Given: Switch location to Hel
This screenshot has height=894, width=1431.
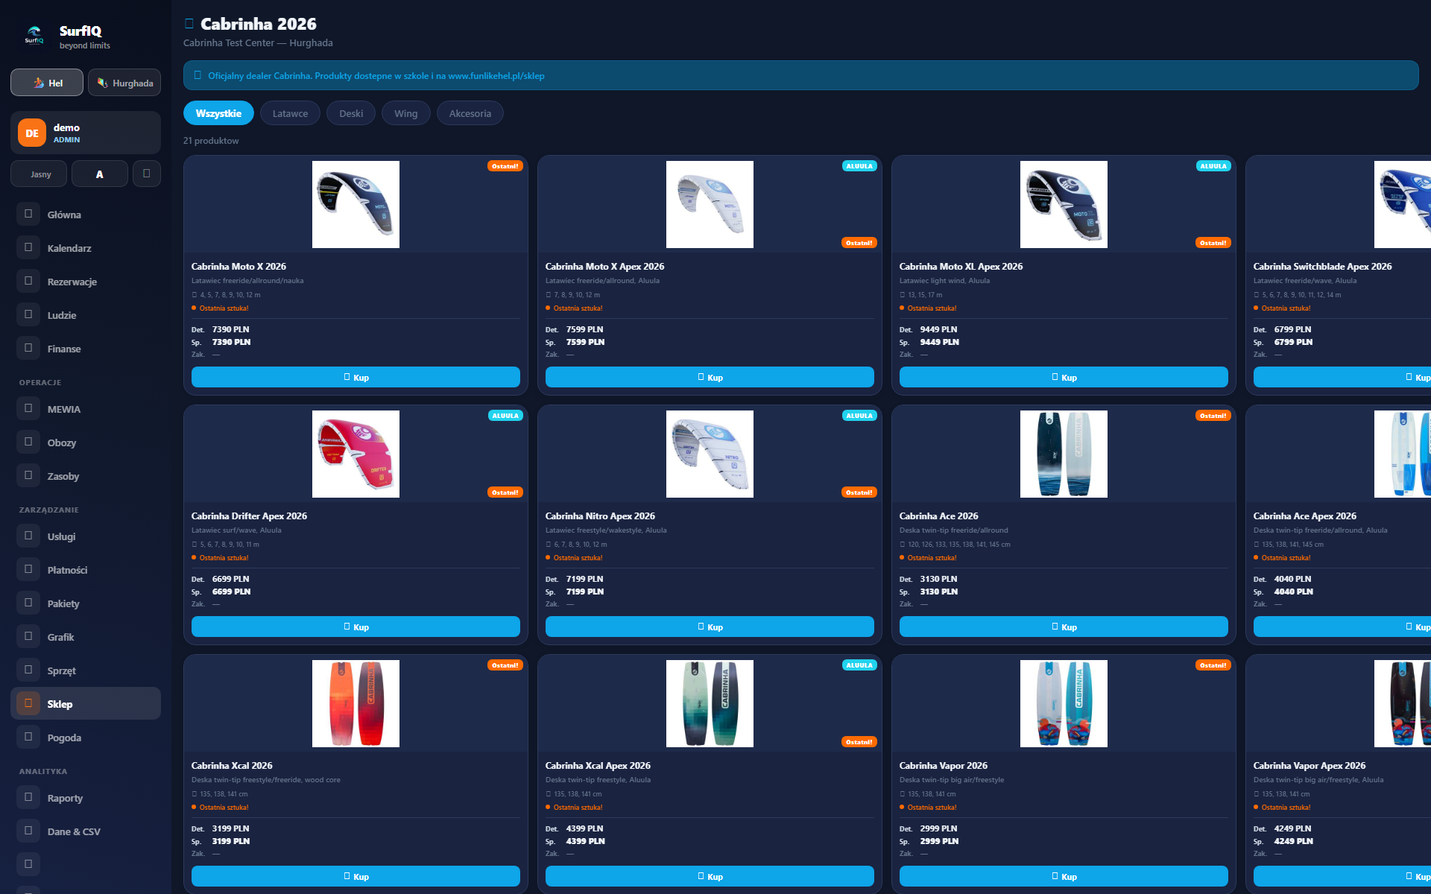Looking at the screenshot, I should 47,83.
